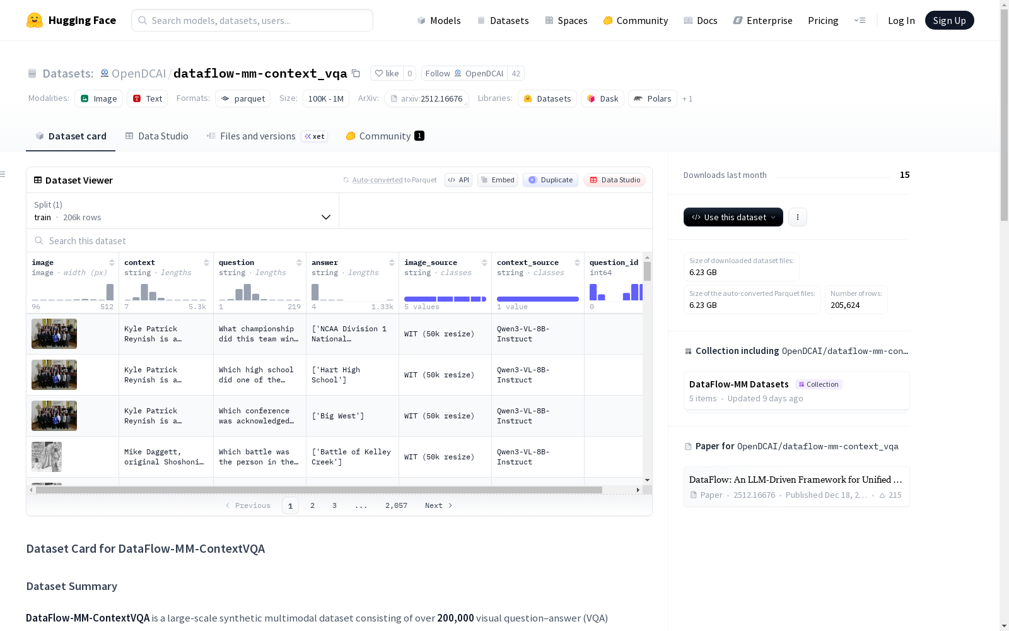Open Enterprise in the top navigation
1009x631 pixels.
(x=763, y=20)
